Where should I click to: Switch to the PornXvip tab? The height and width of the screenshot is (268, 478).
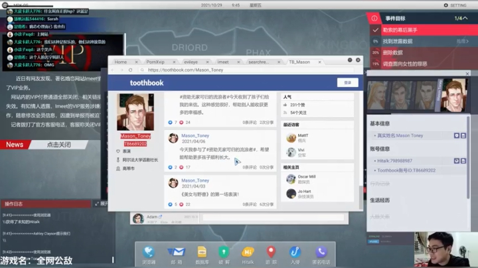point(155,62)
